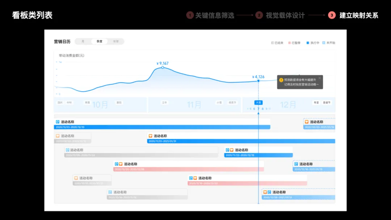Click orange icon on top-right upcoming activity card

(x=307, y=122)
